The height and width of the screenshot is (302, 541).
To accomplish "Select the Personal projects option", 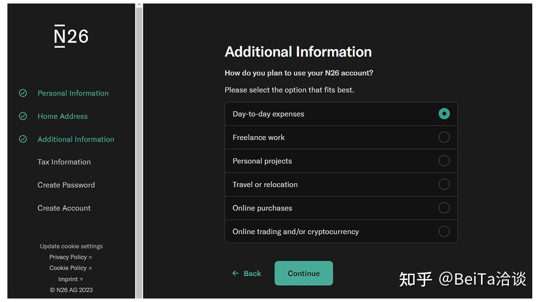I will 444,161.
